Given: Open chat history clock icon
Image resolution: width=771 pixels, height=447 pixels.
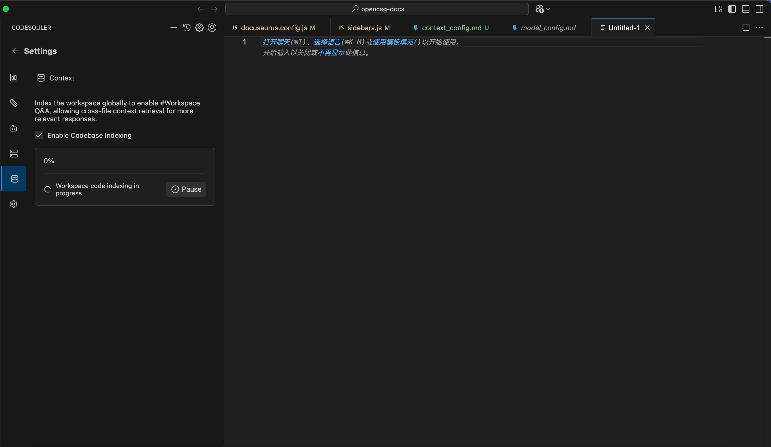Looking at the screenshot, I should click(187, 28).
